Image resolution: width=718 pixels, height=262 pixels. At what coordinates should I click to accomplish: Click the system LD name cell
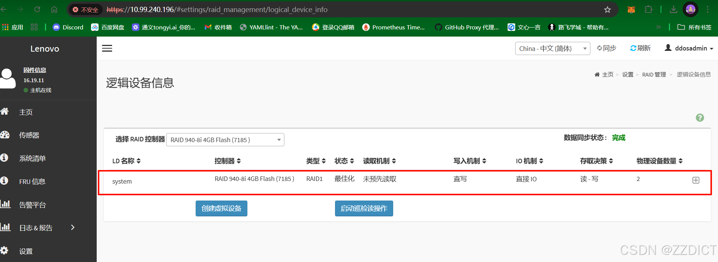pos(122,181)
